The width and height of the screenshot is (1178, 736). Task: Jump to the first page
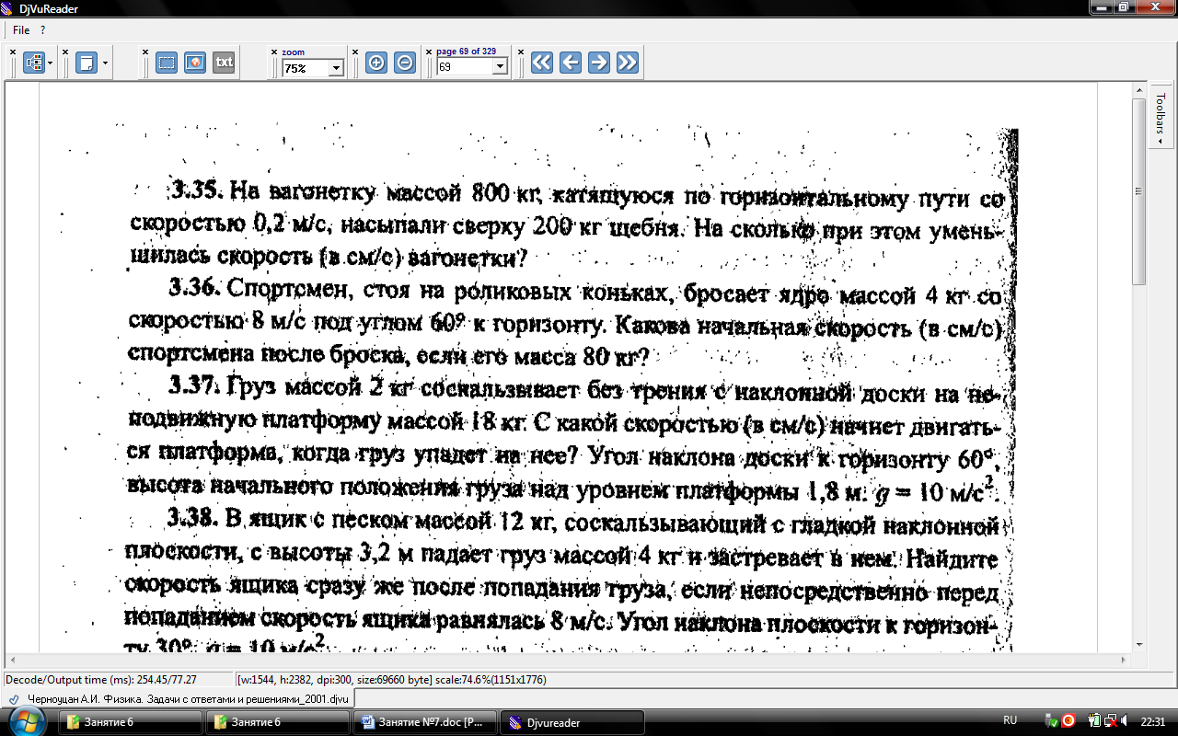pyautogui.click(x=542, y=63)
